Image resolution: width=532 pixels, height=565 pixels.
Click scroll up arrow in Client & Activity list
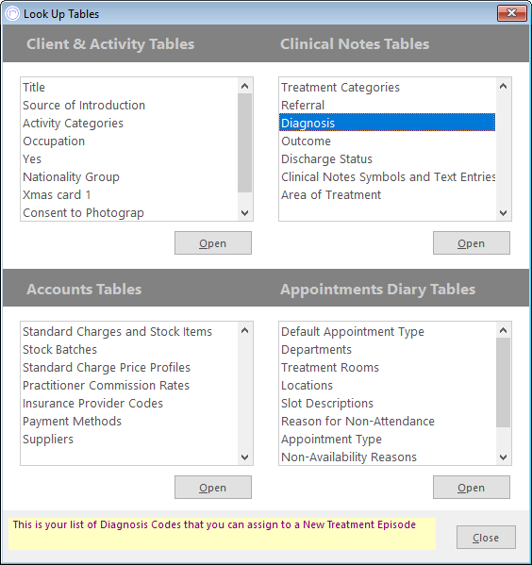click(x=244, y=86)
